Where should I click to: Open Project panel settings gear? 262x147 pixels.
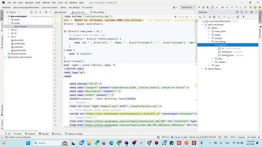tap(46, 12)
